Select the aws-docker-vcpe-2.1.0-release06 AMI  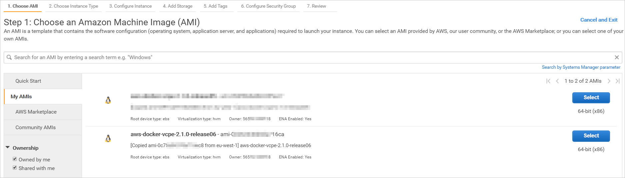tap(591, 136)
